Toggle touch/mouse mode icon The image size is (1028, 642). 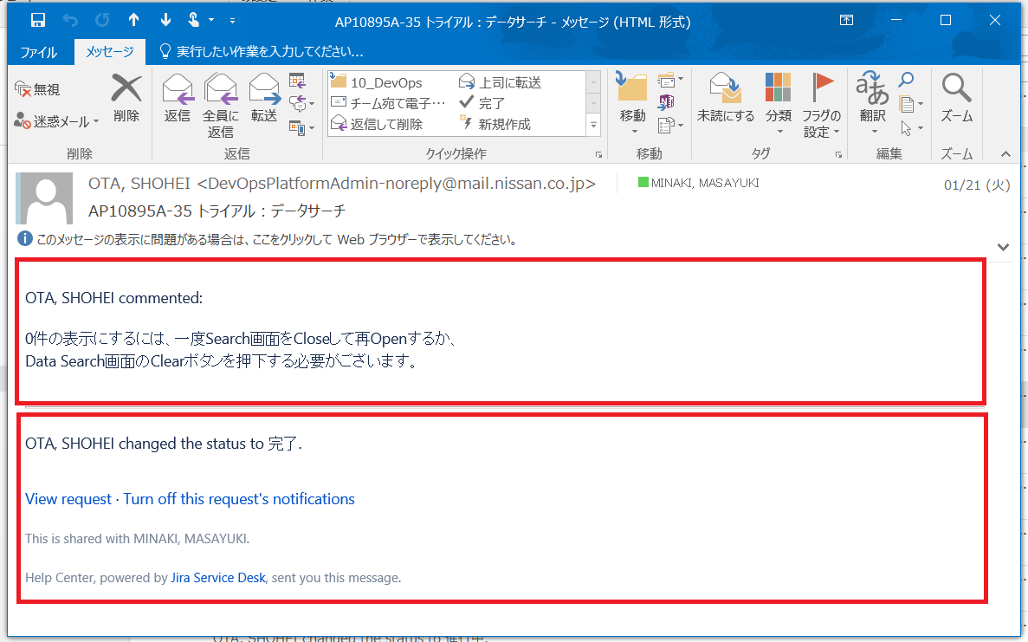(x=193, y=20)
